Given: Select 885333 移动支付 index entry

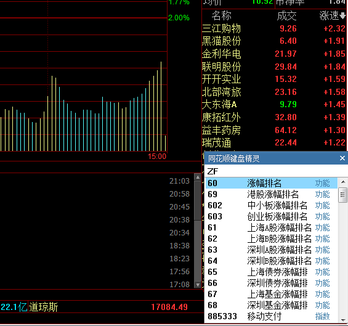Looking at the screenshot, I should tap(271, 317).
